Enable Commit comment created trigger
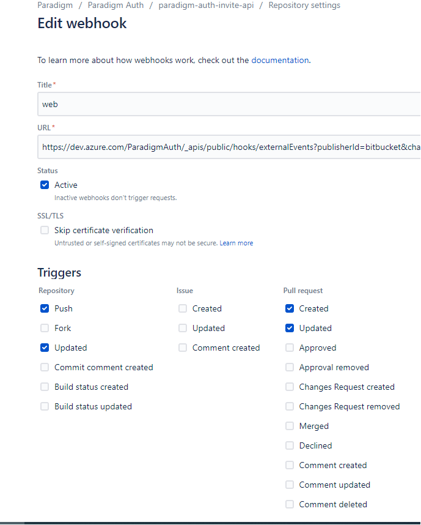421x525 pixels. point(44,367)
